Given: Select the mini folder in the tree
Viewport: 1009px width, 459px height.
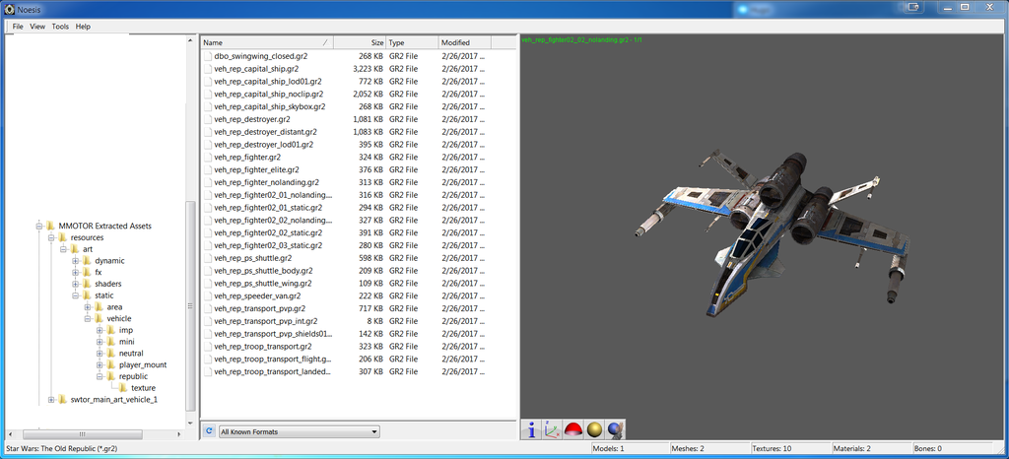Looking at the screenshot, I should tap(126, 342).
